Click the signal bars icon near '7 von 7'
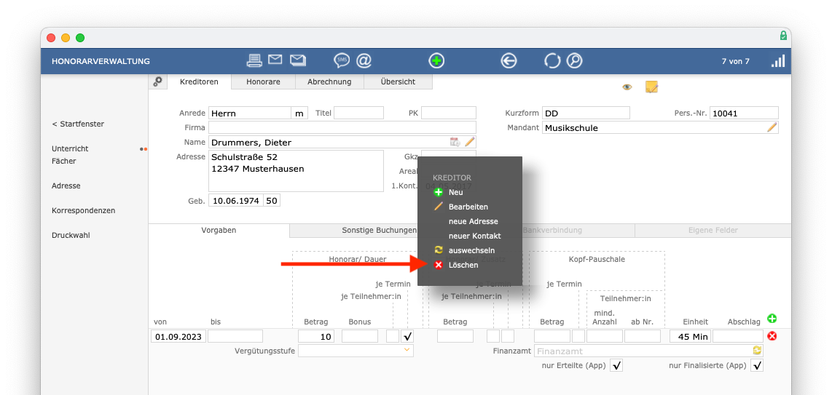This screenshot has height=395, width=832. (778, 61)
